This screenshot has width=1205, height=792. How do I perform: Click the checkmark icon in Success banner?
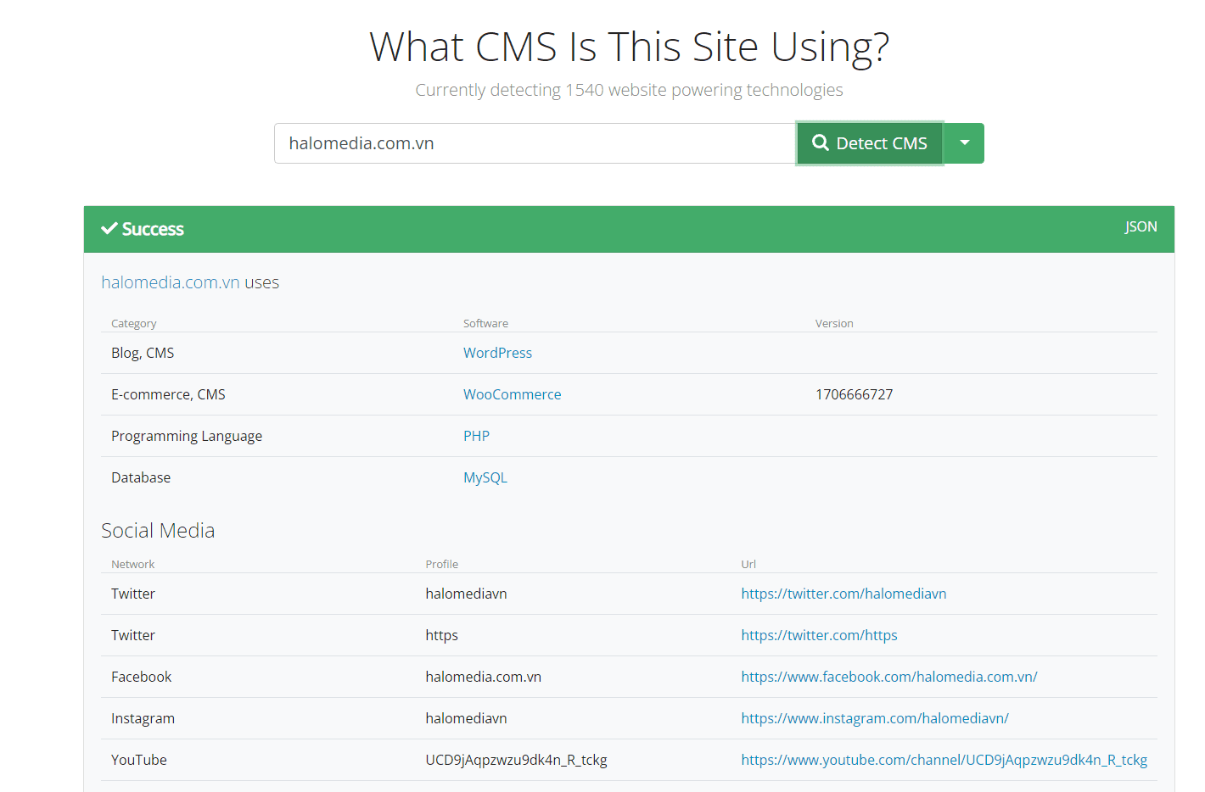pyautogui.click(x=109, y=228)
